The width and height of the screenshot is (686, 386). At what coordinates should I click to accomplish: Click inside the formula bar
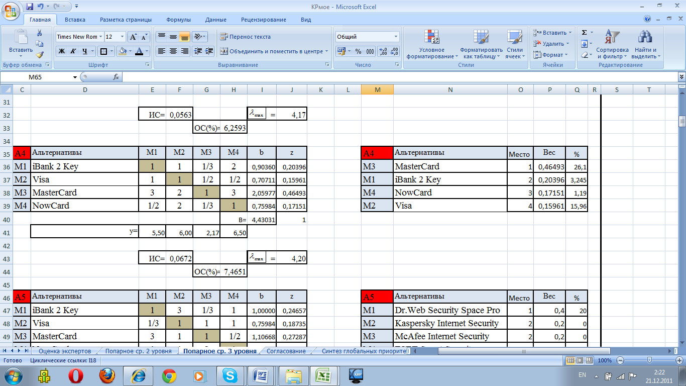[399, 77]
